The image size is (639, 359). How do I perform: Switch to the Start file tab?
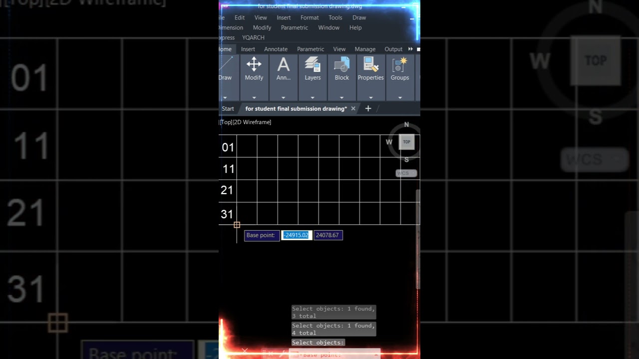tap(228, 109)
